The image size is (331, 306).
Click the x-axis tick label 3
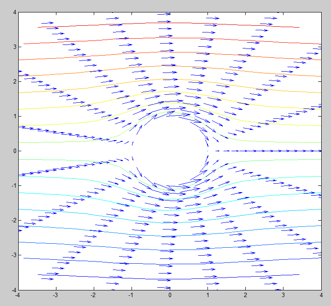(x=283, y=295)
